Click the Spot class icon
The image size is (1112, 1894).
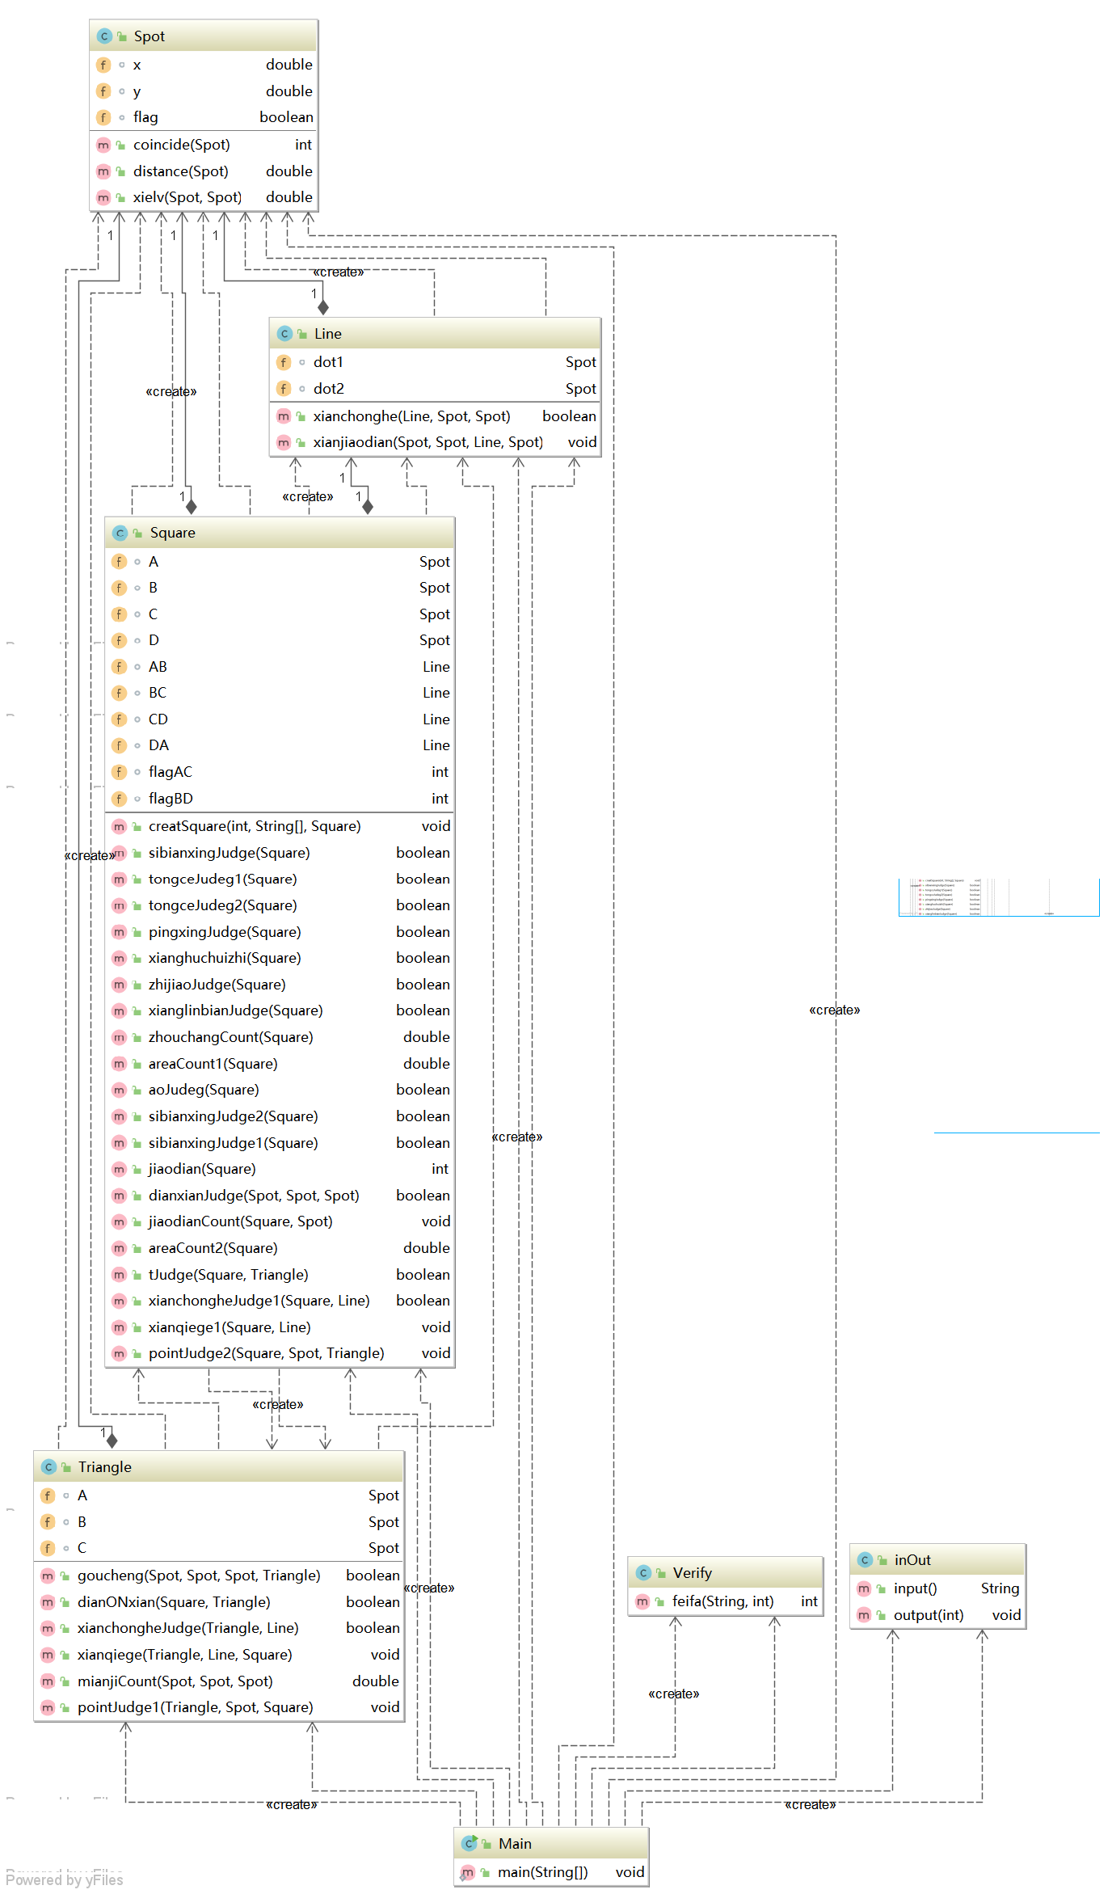pyautogui.click(x=104, y=36)
